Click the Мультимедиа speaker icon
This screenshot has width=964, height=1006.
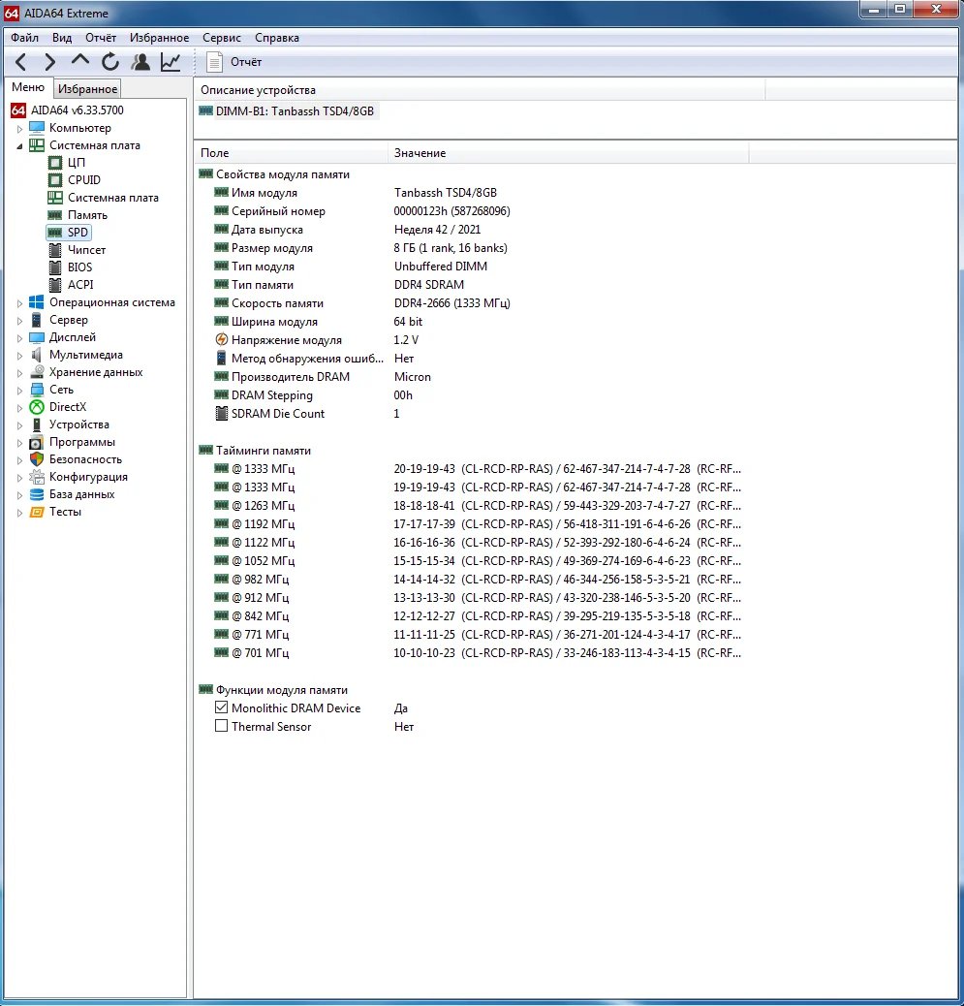click(x=37, y=354)
